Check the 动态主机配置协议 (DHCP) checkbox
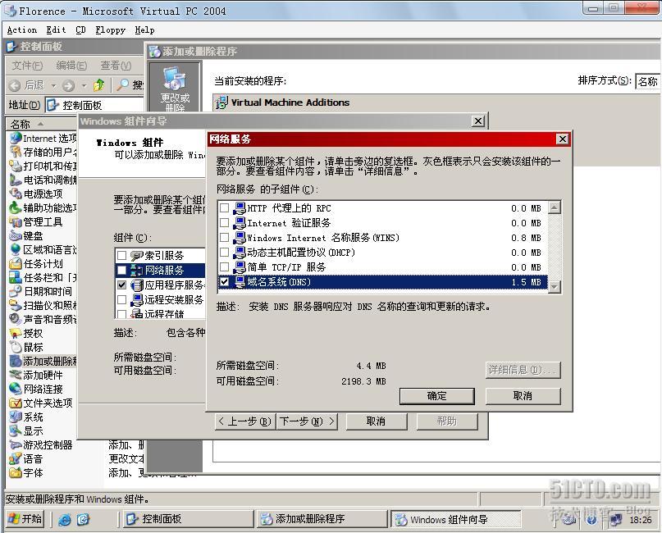The image size is (662, 533). pos(224,252)
